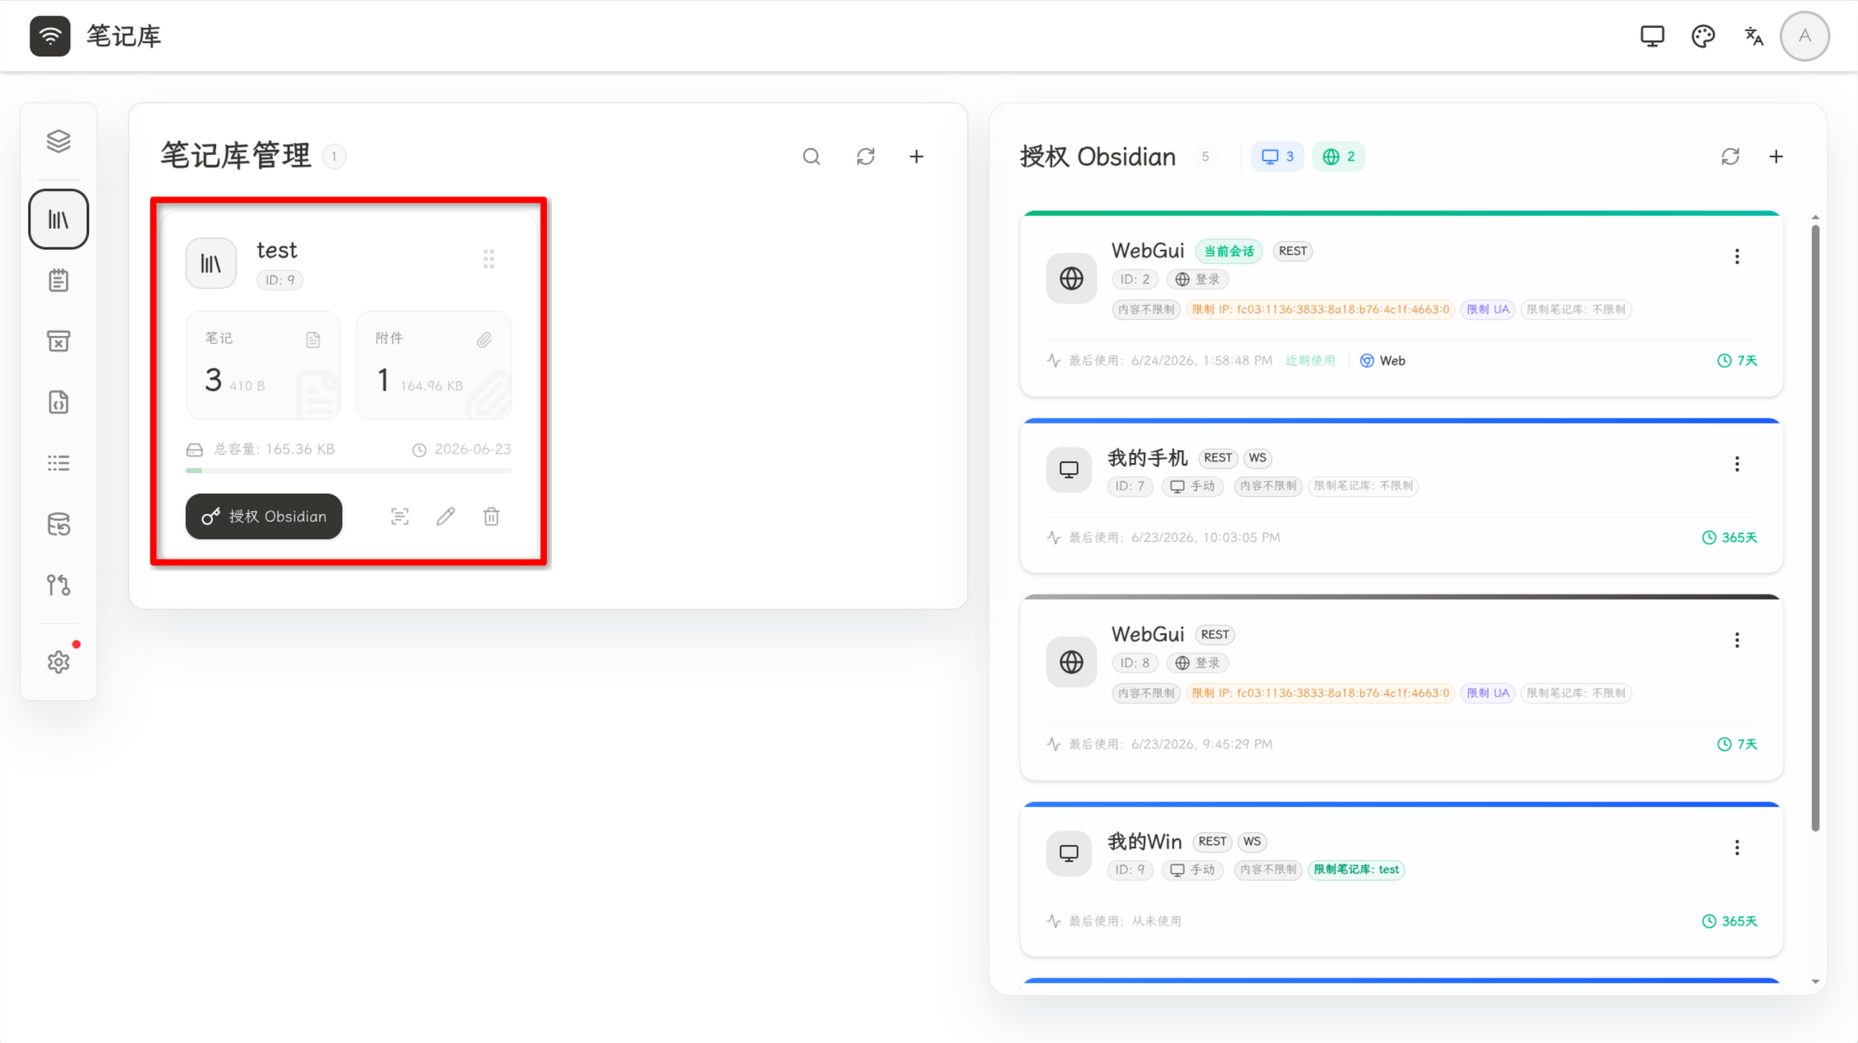Open the list view sidebar icon
Screen dimensions: 1858x1043
58,463
